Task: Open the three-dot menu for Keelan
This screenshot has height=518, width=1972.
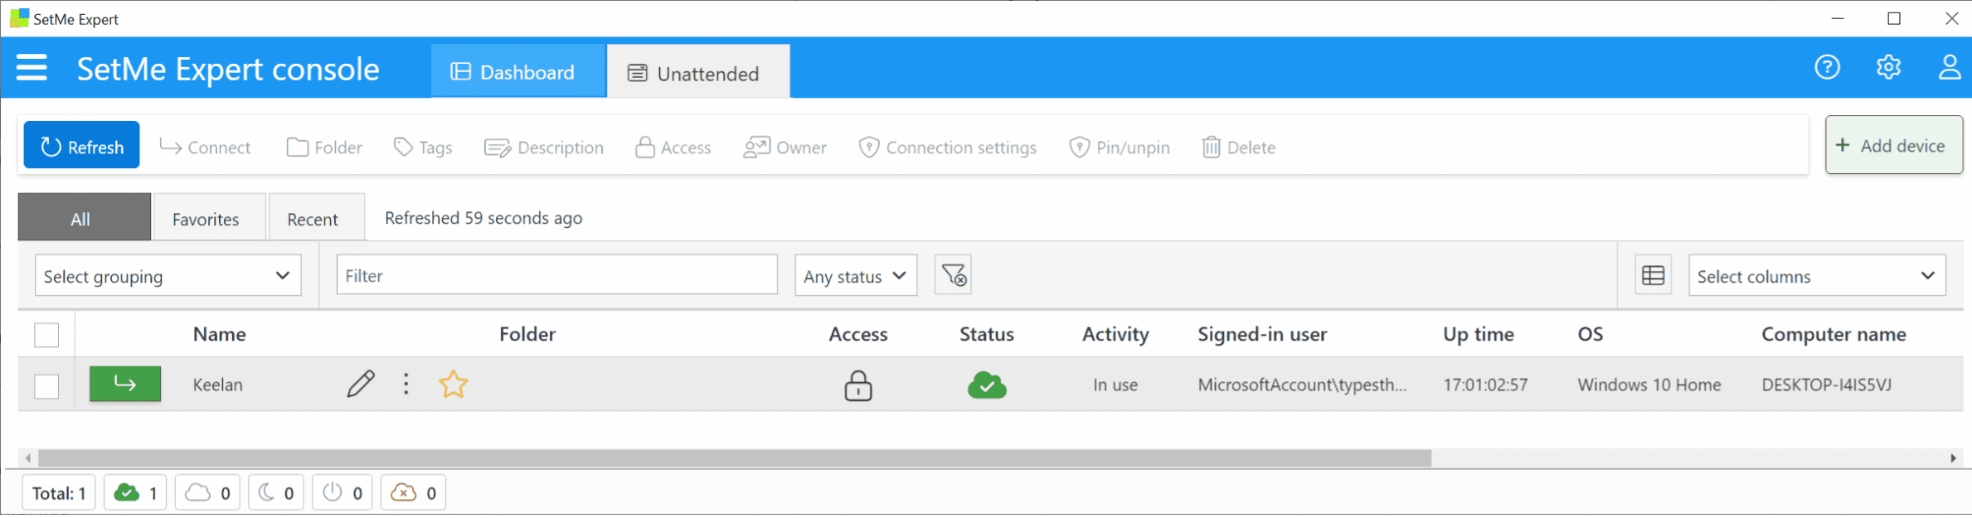Action: (406, 384)
